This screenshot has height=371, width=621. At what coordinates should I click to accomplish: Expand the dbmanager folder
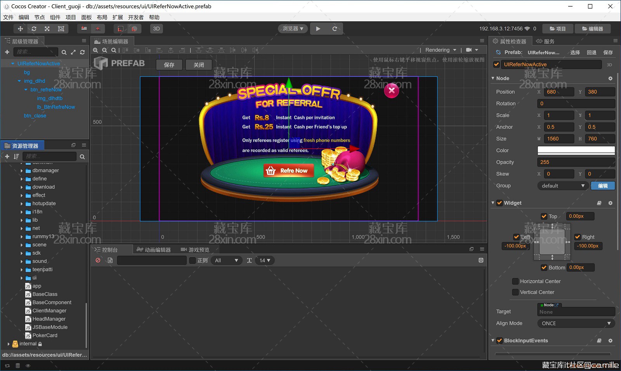tap(21, 170)
